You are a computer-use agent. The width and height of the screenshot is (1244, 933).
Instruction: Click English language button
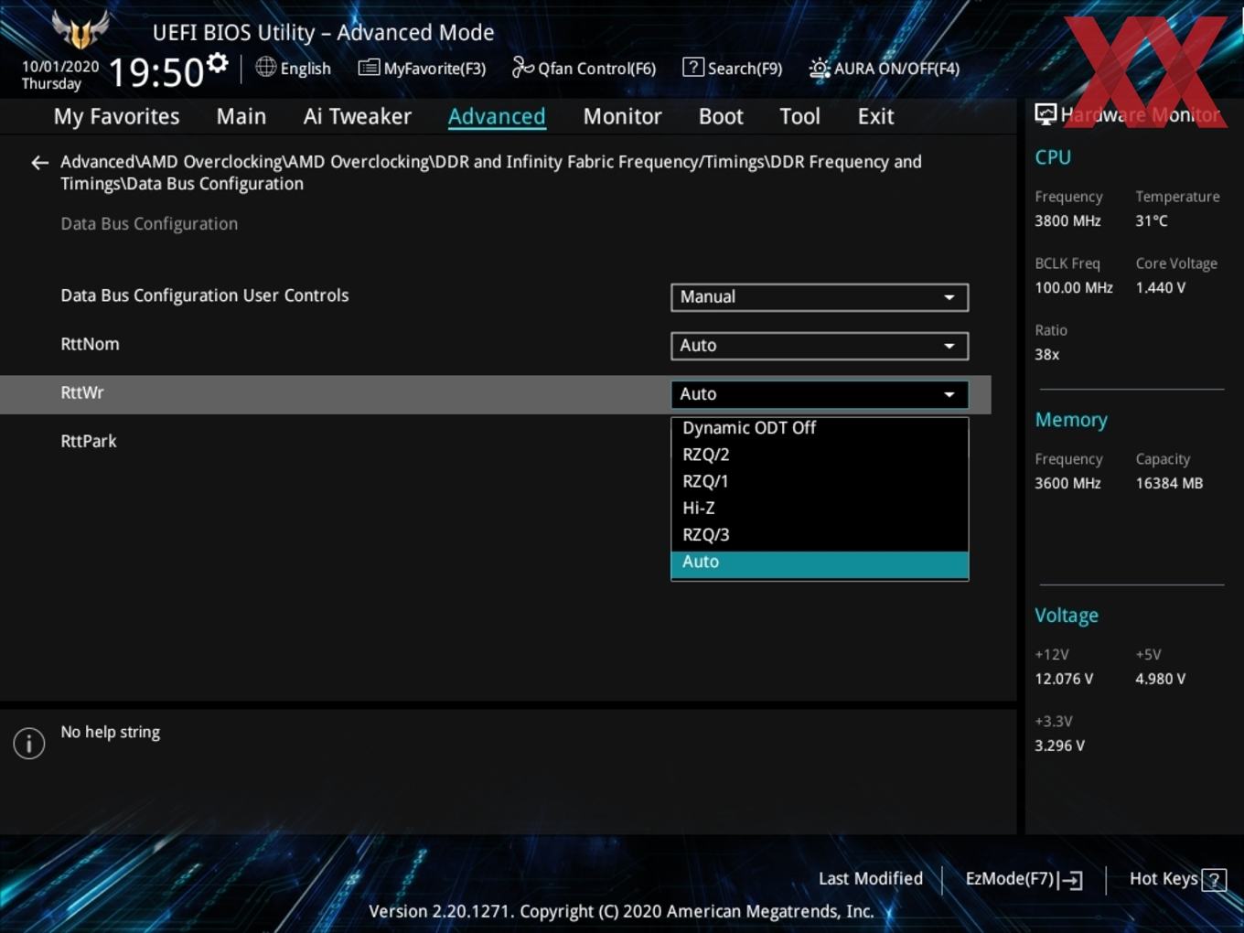(294, 68)
